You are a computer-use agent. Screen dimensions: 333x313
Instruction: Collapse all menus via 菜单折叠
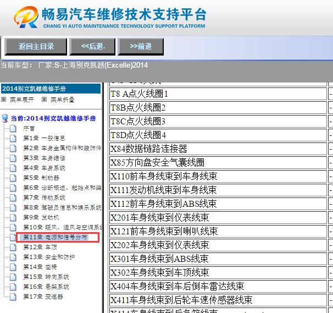click(x=63, y=100)
